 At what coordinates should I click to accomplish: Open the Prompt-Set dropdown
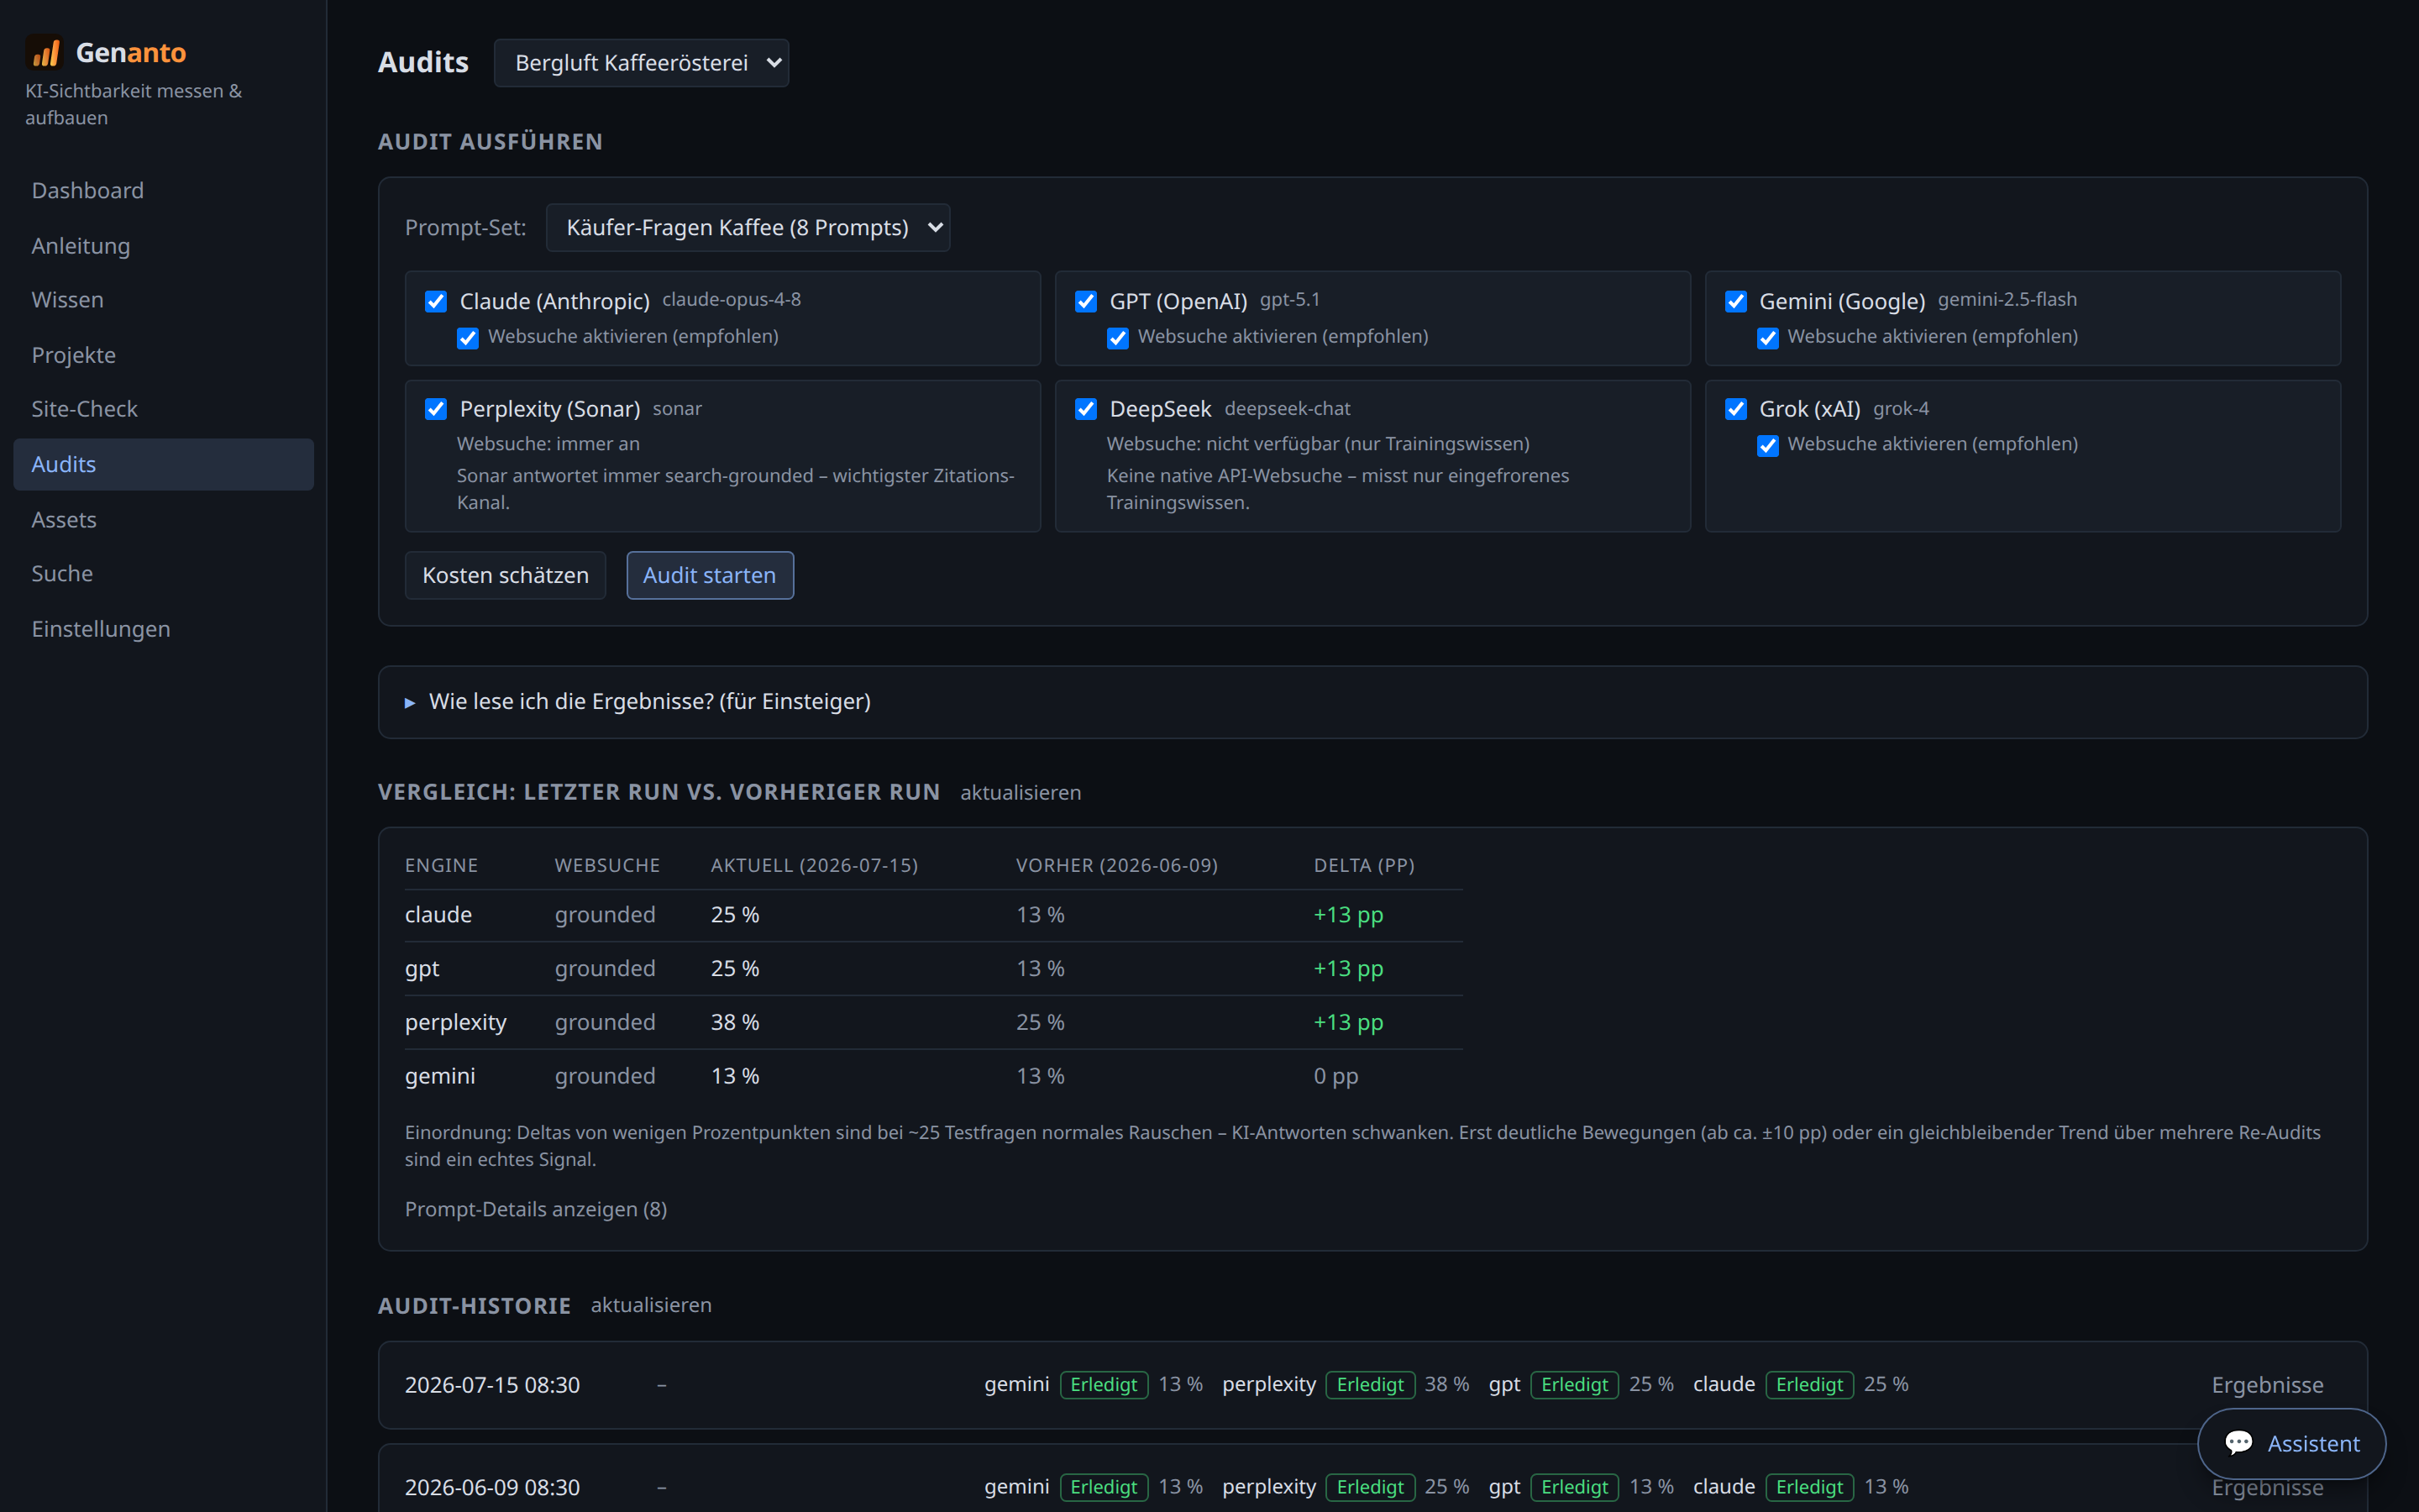pyautogui.click(x=748, y=228)
